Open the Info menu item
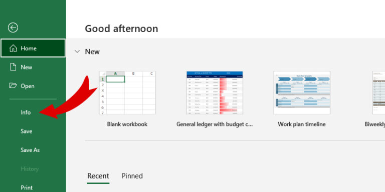 click(26, 112)
